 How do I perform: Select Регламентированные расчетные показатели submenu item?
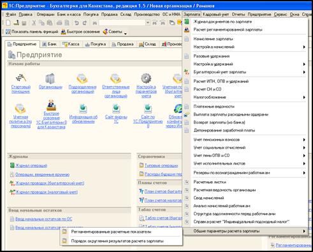(121, 232)
